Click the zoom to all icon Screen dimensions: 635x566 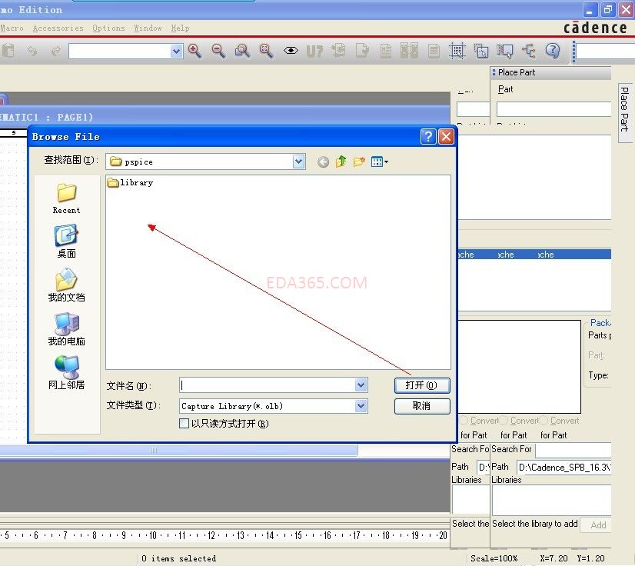click(x=266, y=51)
